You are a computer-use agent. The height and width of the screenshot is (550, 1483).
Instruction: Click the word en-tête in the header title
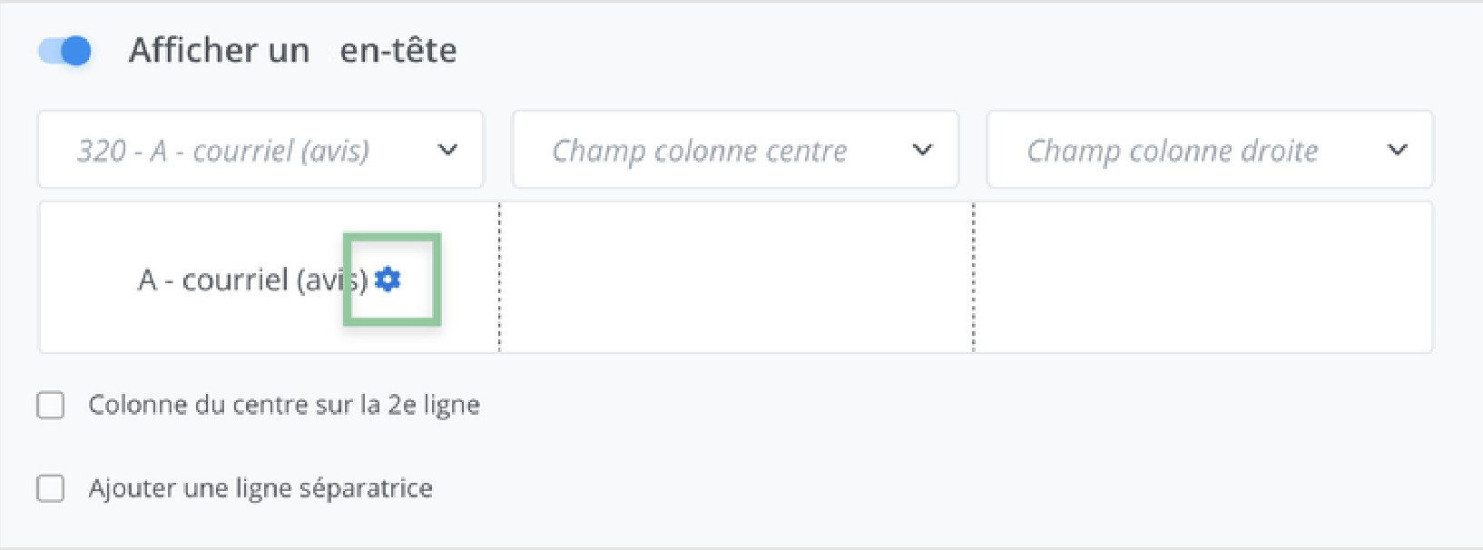point(398,51)
